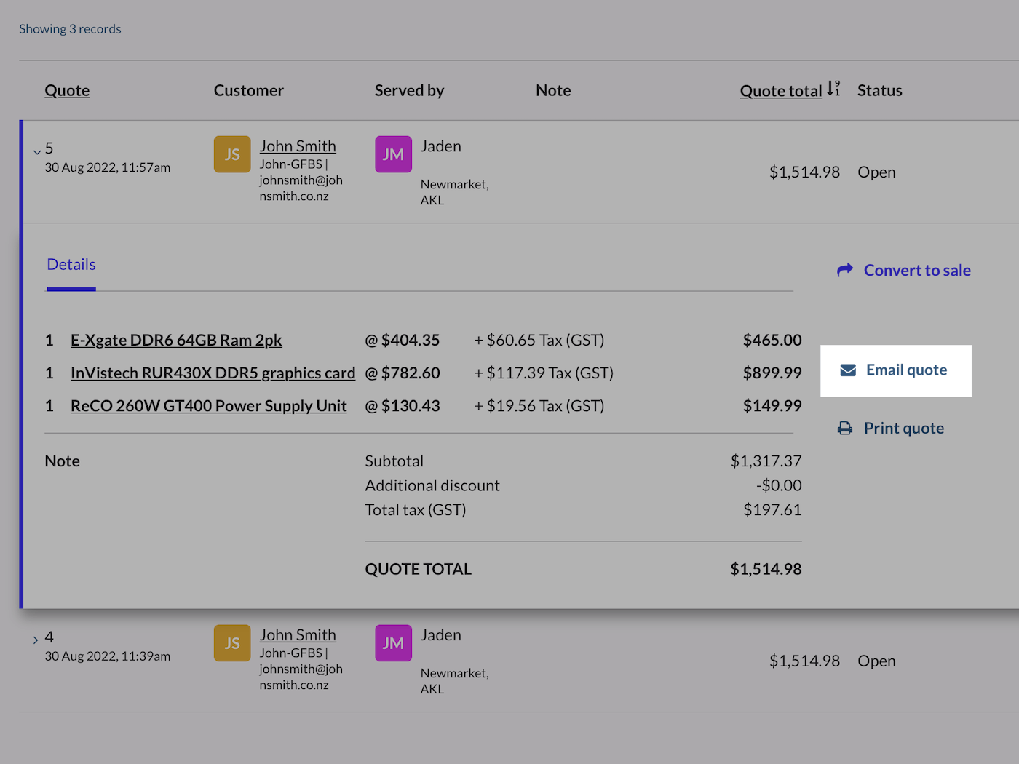Switch to the Details tab
This screenshot has height=764, width=1019.
pos(71,264)
